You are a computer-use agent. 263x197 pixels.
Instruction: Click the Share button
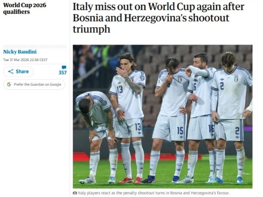(x=18, y=72)
